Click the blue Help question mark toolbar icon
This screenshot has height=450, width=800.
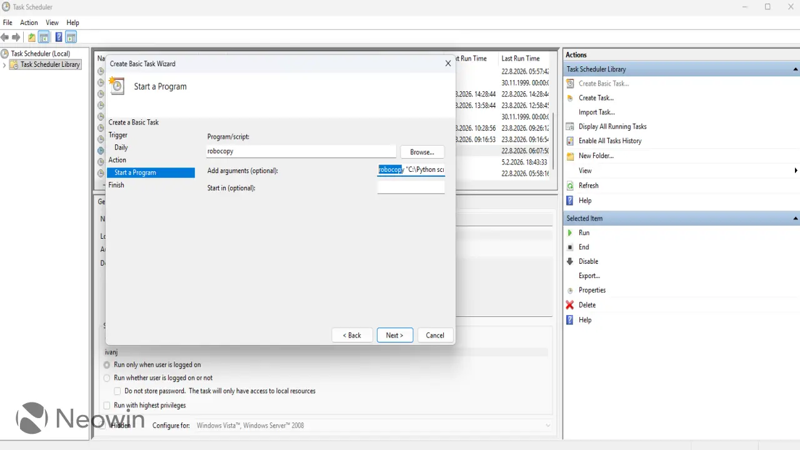pos(59,37)
